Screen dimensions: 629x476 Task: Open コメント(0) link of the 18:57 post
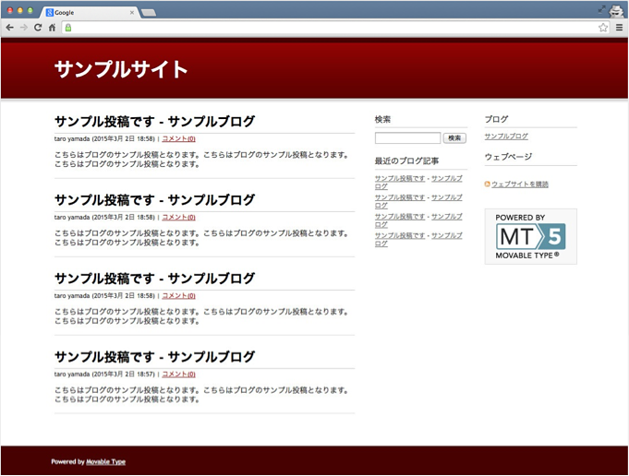[x=178, y=375]
